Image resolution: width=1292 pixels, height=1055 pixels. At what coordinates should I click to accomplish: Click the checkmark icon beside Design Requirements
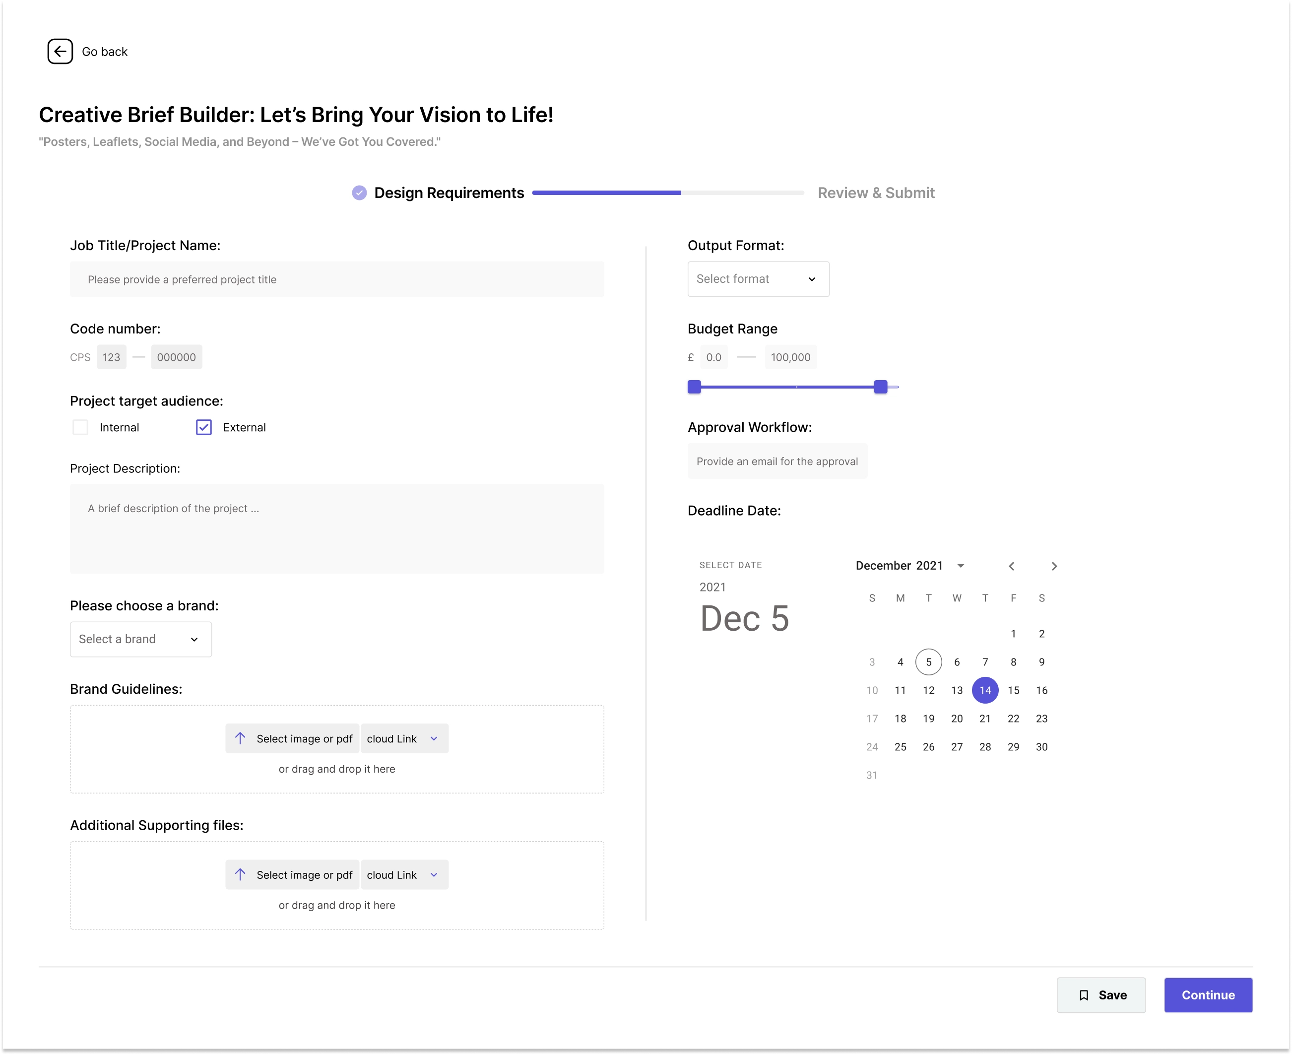tap(359, 193)
